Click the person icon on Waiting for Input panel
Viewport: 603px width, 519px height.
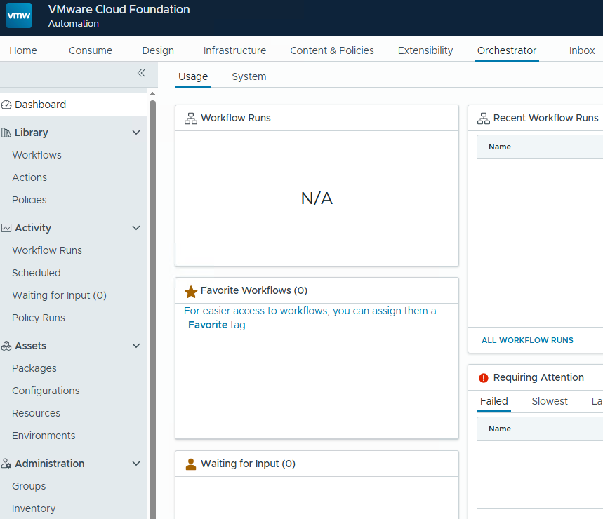tap(190, 463)
